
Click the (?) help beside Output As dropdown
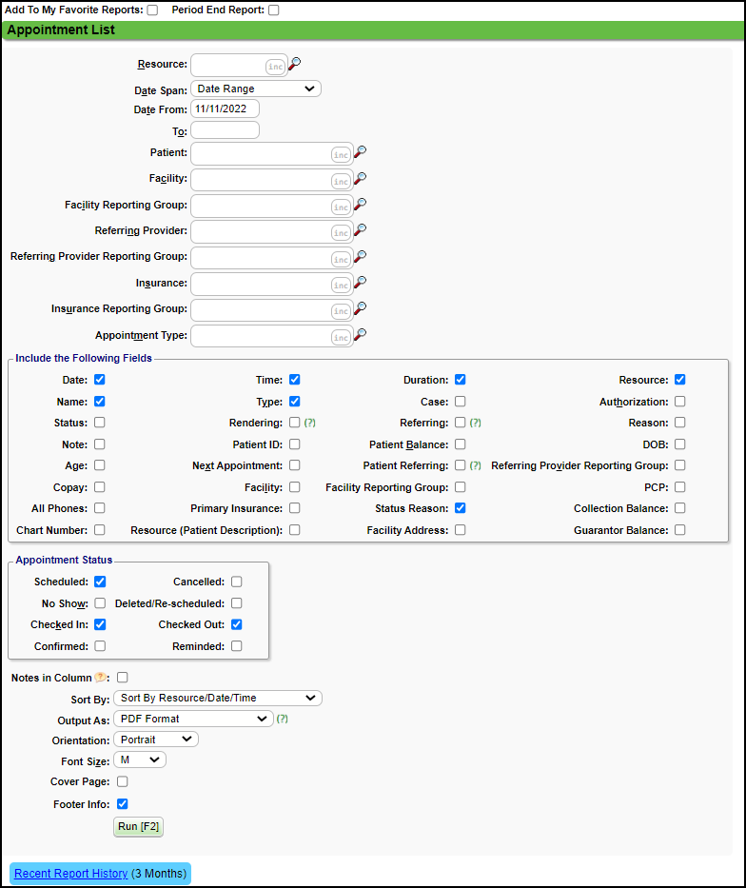click(x=281, y=719)
